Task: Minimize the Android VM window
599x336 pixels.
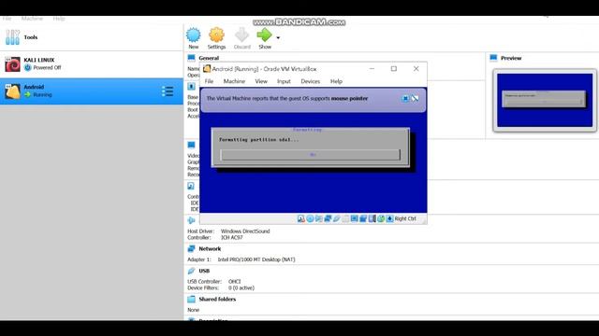Action: (372, 68)
